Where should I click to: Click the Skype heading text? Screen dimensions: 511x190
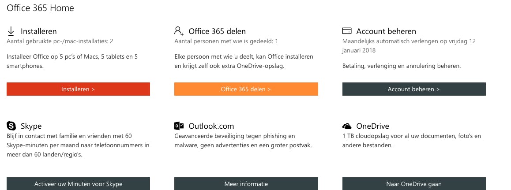pyautogui.click(x=31, y=127)
